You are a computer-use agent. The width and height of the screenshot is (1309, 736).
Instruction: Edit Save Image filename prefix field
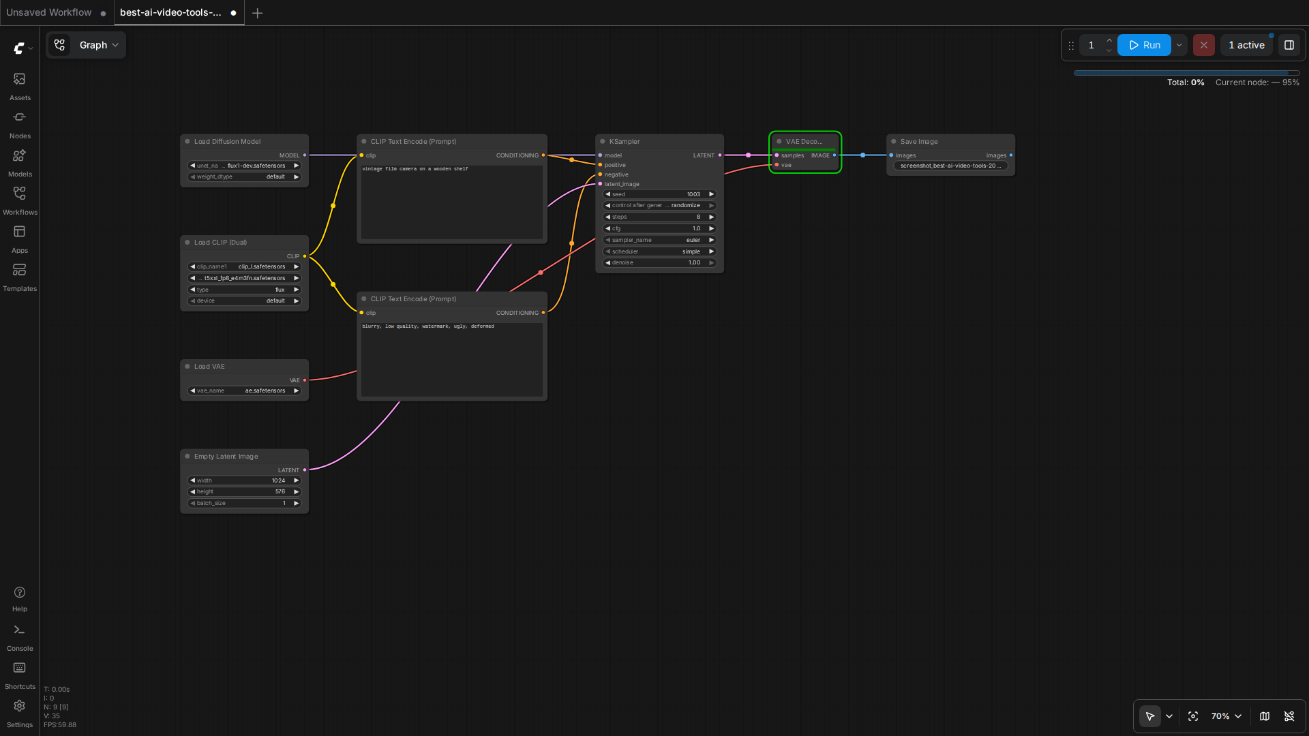click(x=950, y=166)
